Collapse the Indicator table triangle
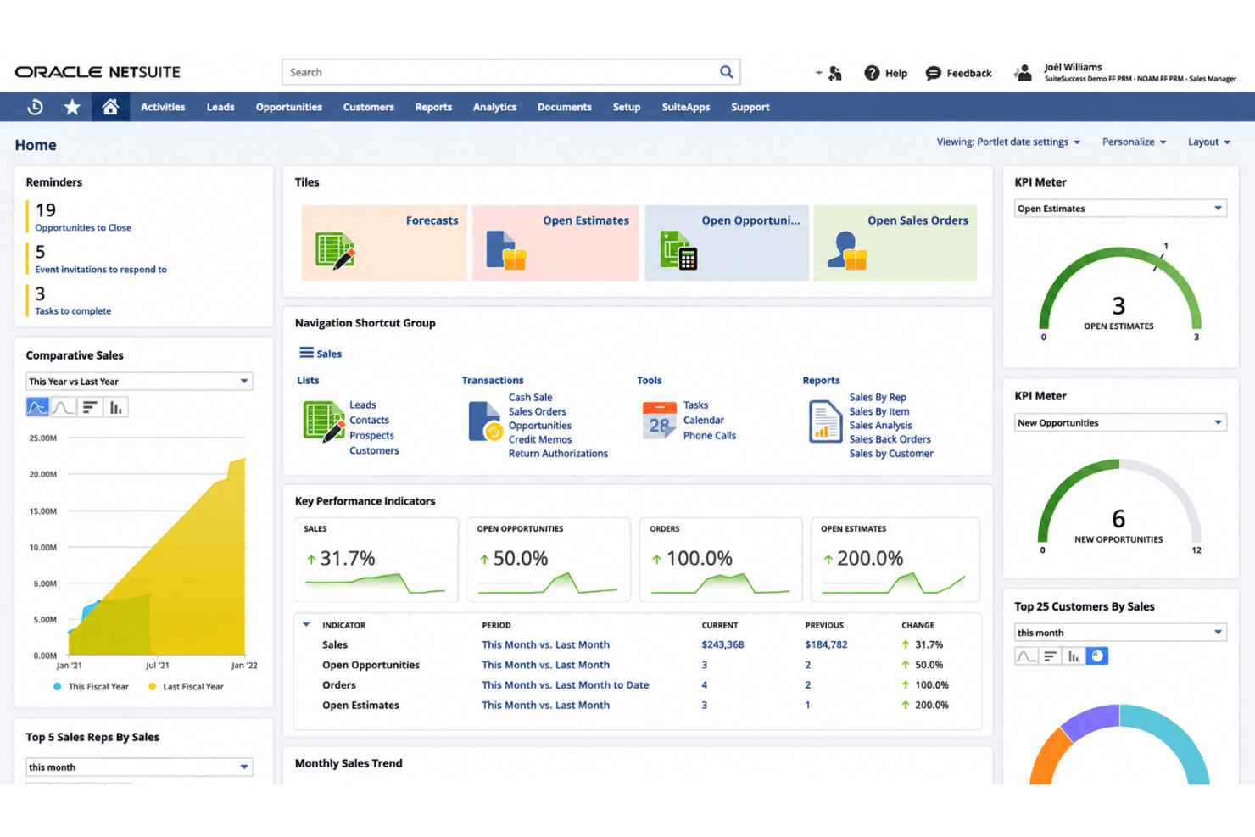 coord(306,624)
